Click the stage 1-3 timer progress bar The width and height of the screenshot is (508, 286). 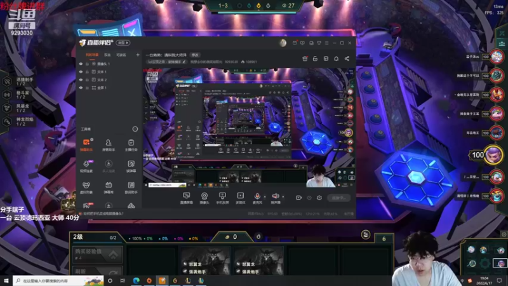258,13
